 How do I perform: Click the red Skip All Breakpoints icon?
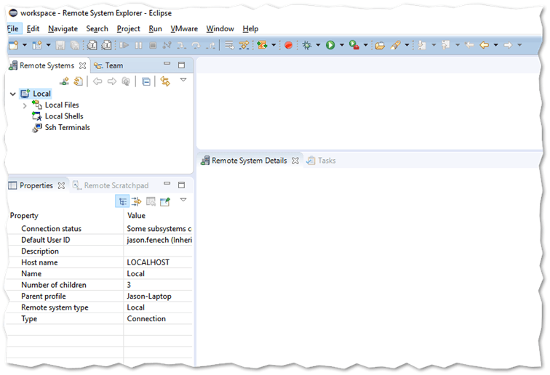click(288, 45)
